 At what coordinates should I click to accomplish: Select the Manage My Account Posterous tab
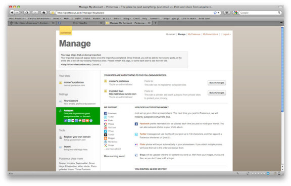coord(128,23)
